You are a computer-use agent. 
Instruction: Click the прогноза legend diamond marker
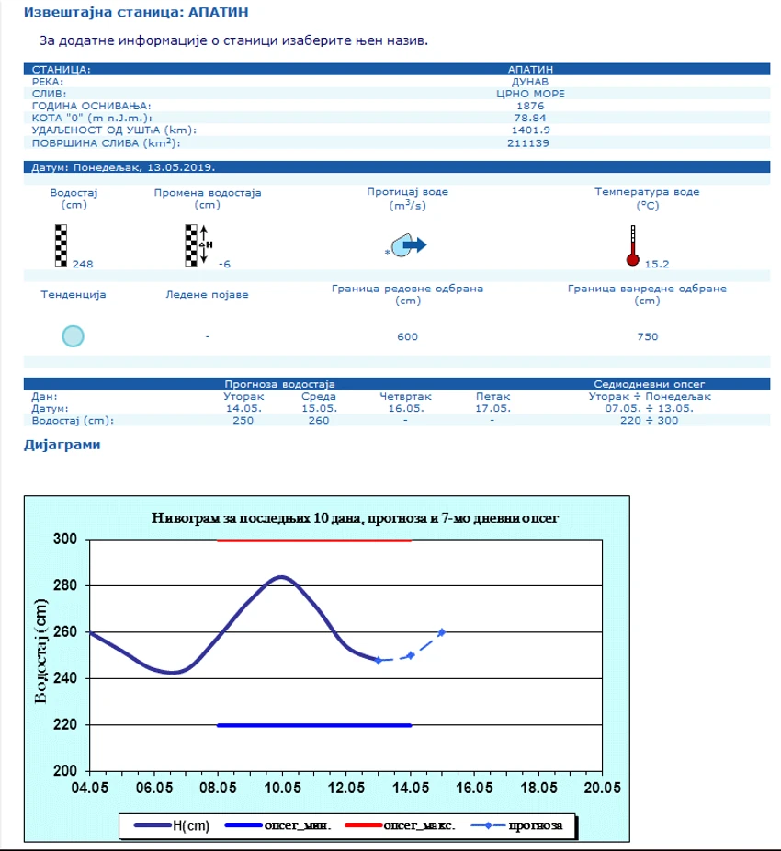[x=488, y=825]
